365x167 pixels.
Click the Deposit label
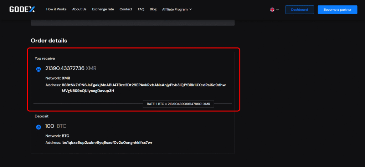42,116
